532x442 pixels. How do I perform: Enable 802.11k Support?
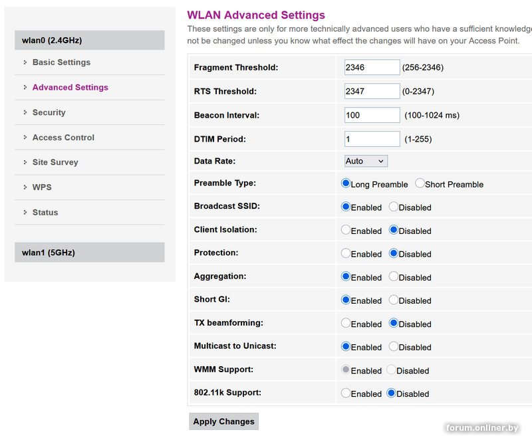pyautogui.click(x=346, y=393)
